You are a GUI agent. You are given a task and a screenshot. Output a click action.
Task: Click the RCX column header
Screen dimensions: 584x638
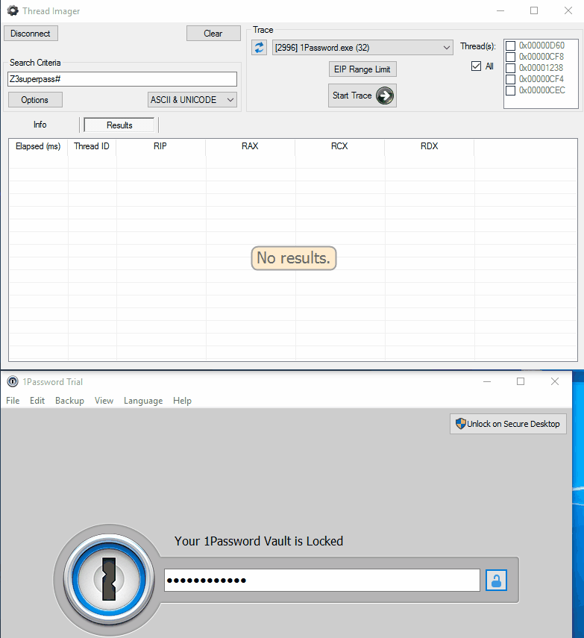[x=339, y=146]
